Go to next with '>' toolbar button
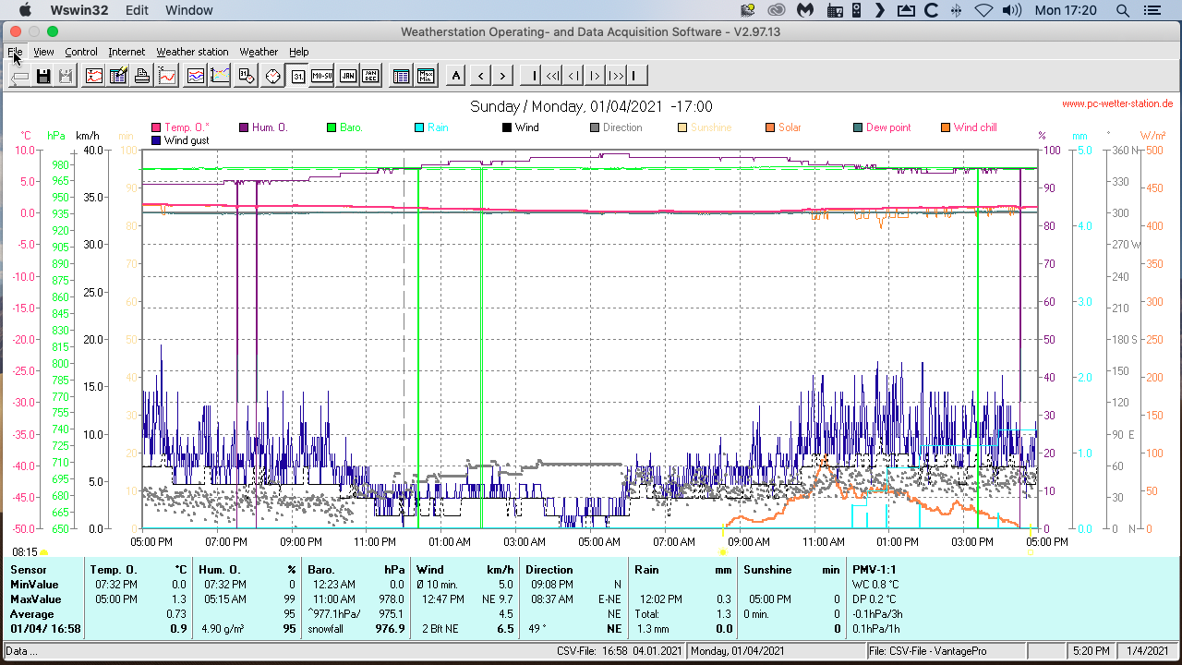Screen dimensions: 1182x665 (x=501, y=76)
